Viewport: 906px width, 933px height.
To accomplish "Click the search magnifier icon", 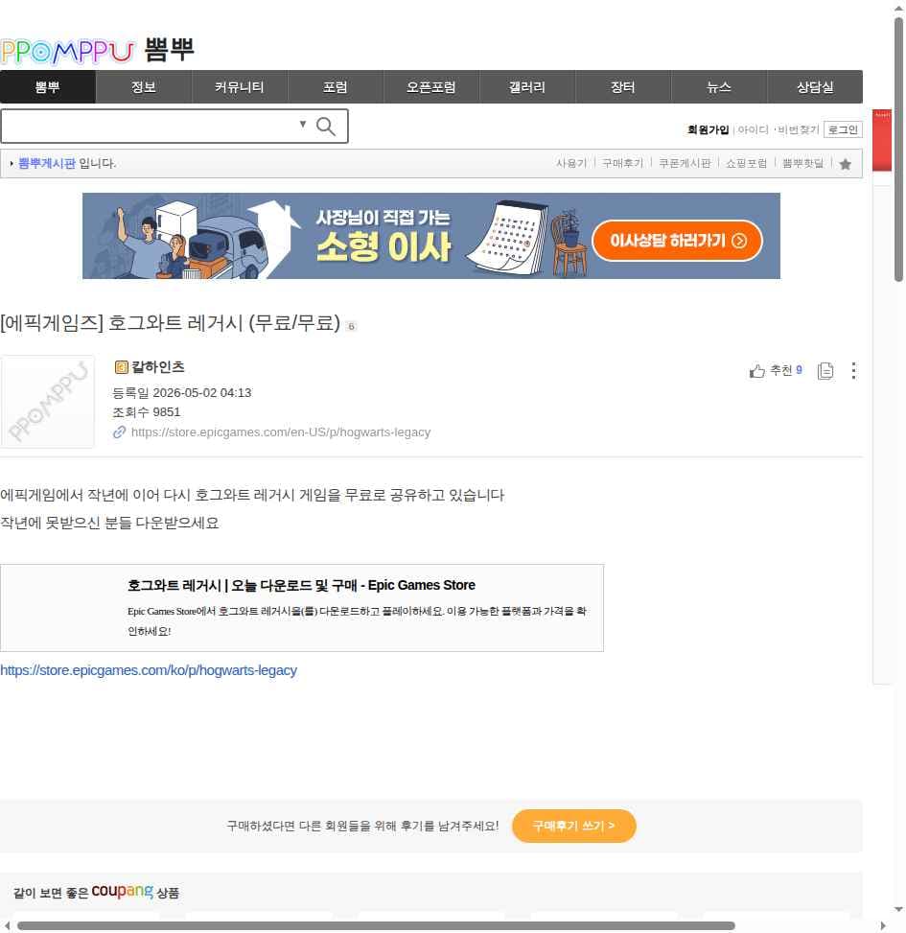I will click(x=325, y=127).
